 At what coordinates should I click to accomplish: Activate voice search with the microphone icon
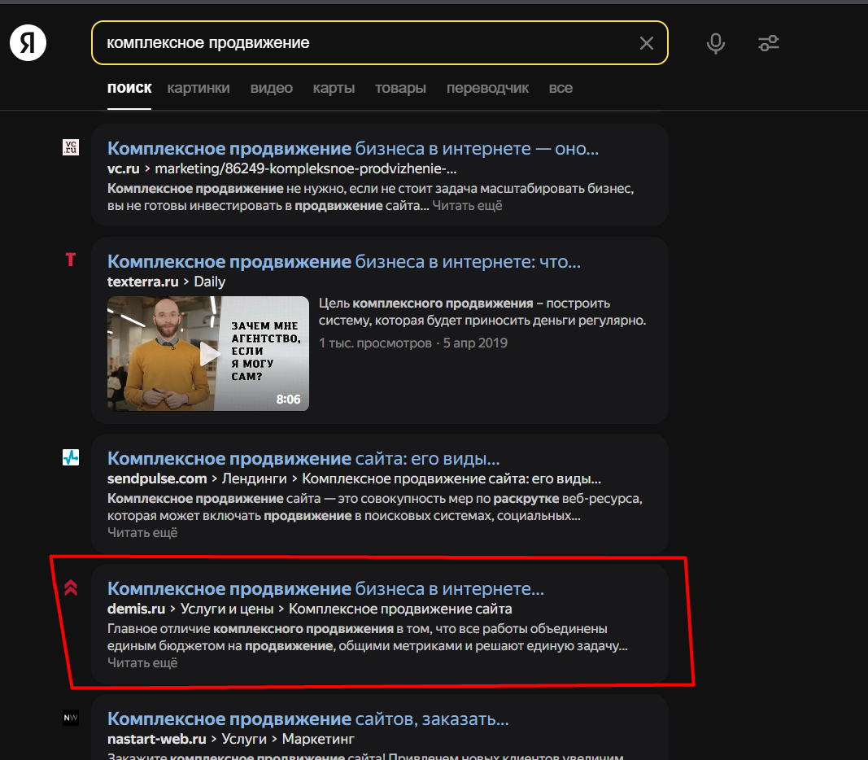pyautogui.click(x=715, y=43)
